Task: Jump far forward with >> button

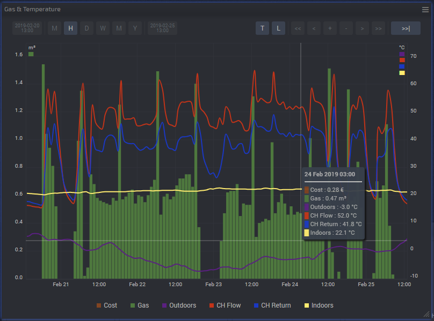Action: 378,28
